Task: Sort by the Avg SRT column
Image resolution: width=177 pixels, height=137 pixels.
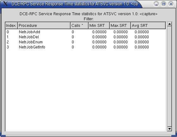Action: 148,26
